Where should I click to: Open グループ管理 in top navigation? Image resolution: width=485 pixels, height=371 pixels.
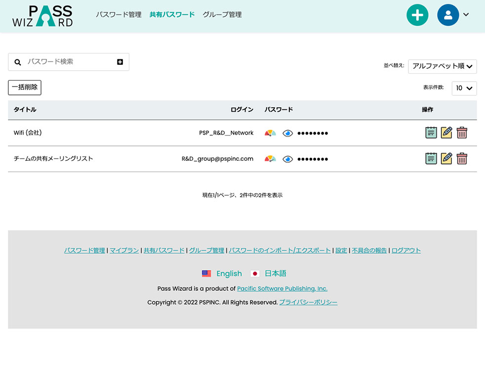[x=222, y=14]
